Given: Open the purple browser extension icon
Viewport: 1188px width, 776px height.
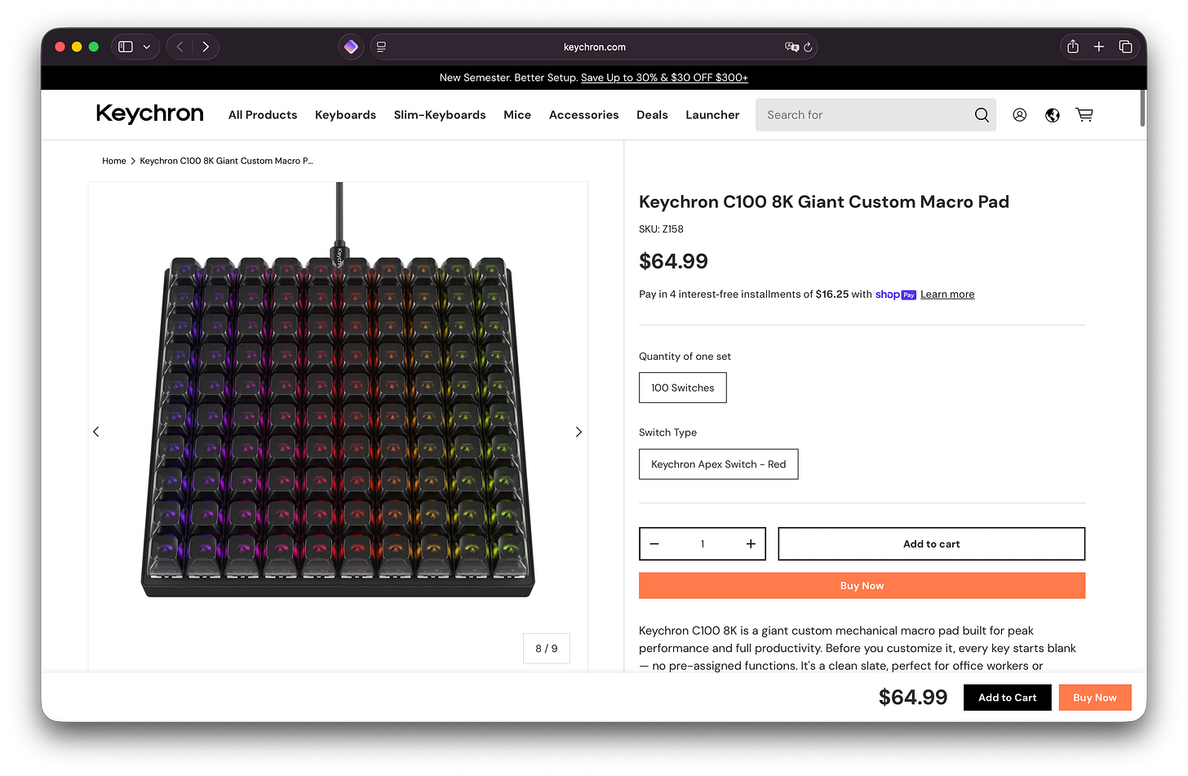Looking at the screenshot, I should click(x=351, y=47).
